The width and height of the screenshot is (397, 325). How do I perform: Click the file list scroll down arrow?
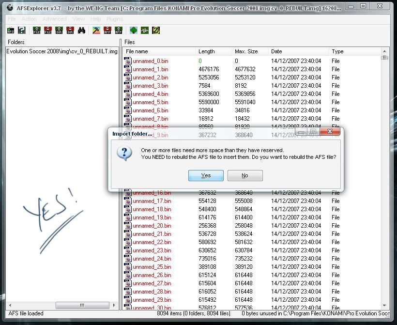point(384,306)
